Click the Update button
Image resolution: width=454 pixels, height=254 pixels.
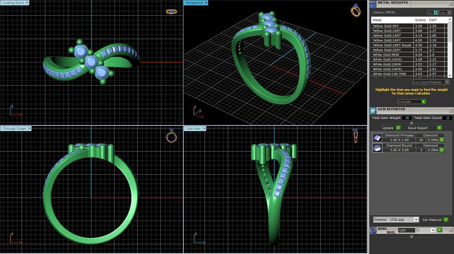(x=388, y=128)
